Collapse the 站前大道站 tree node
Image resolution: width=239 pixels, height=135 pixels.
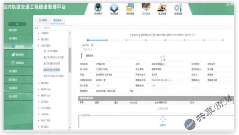point(38,46)
